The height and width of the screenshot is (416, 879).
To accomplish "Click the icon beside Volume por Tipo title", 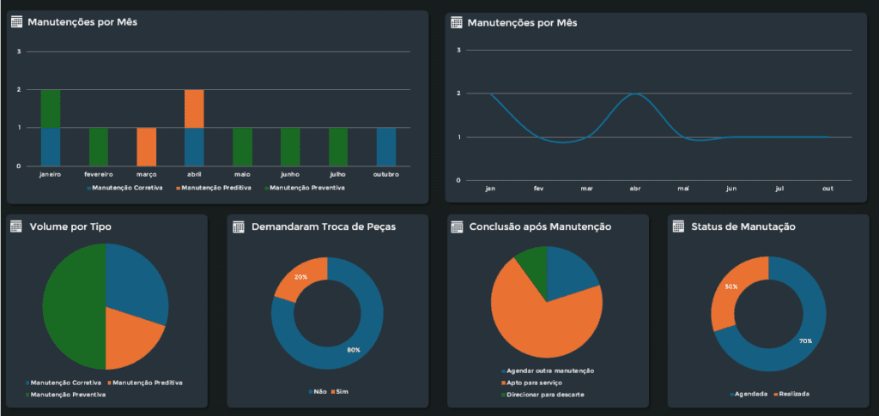I will [16, 226].
